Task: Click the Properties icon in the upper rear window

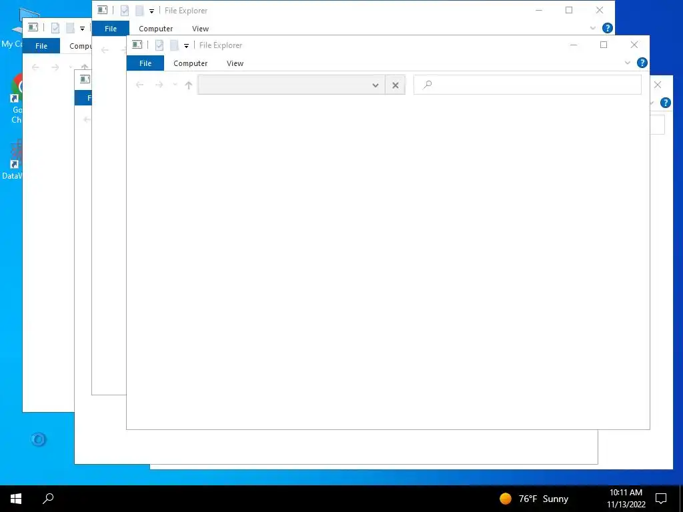Action: coord(125,10)
